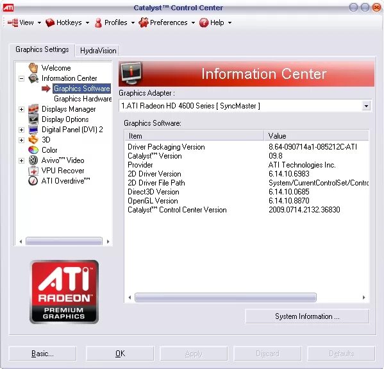
Task: Collapse the Information Center tree node
Action: pos(22,78)
